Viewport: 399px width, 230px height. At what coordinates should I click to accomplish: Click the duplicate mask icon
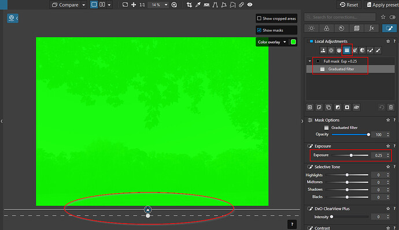[328, 107]
